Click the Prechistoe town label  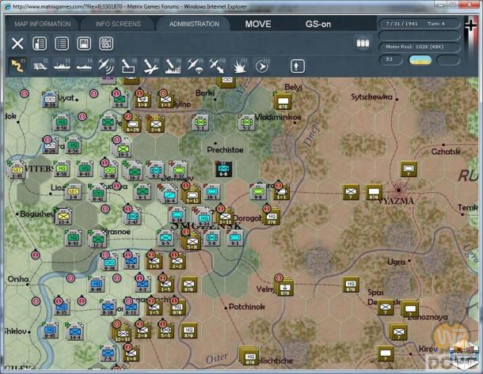(225, 149)
